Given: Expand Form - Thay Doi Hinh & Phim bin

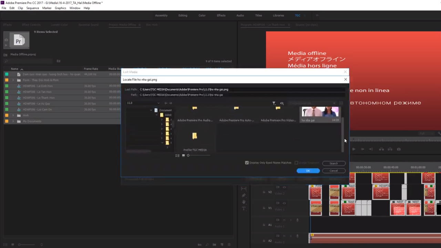Looking at the screenshot, I should (13, 80).
